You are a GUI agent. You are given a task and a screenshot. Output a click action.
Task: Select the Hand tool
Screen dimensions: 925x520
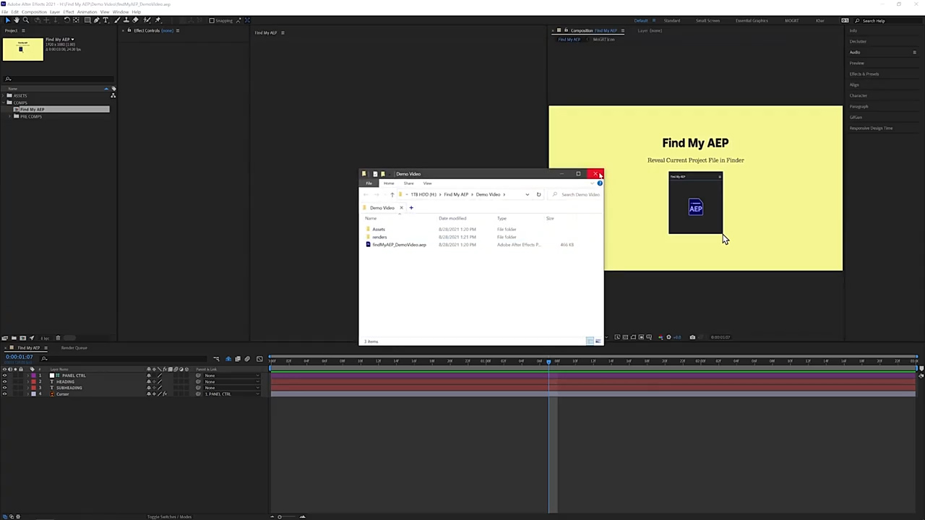click(x=16, y=20)
